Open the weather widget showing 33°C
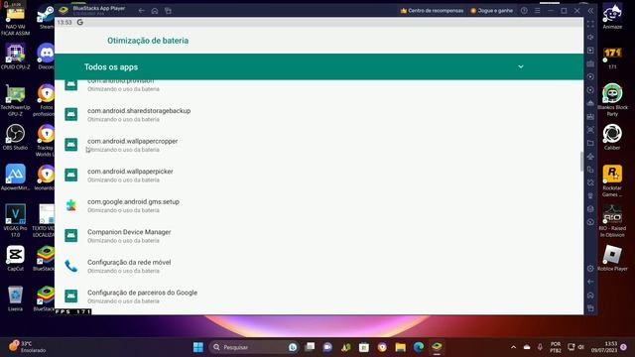635x357 pixels. click(x=27, y=347)
